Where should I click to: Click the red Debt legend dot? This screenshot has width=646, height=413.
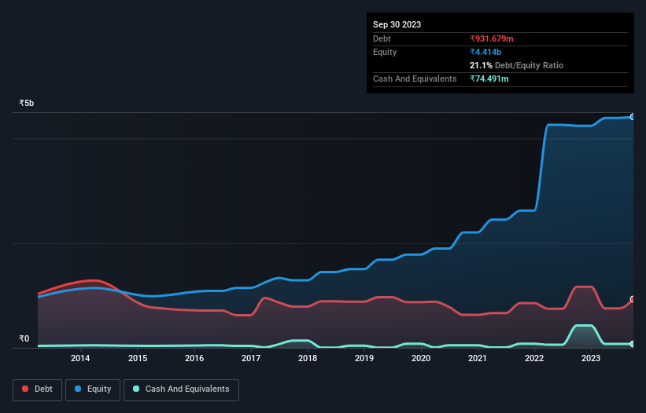click(25, 389)
